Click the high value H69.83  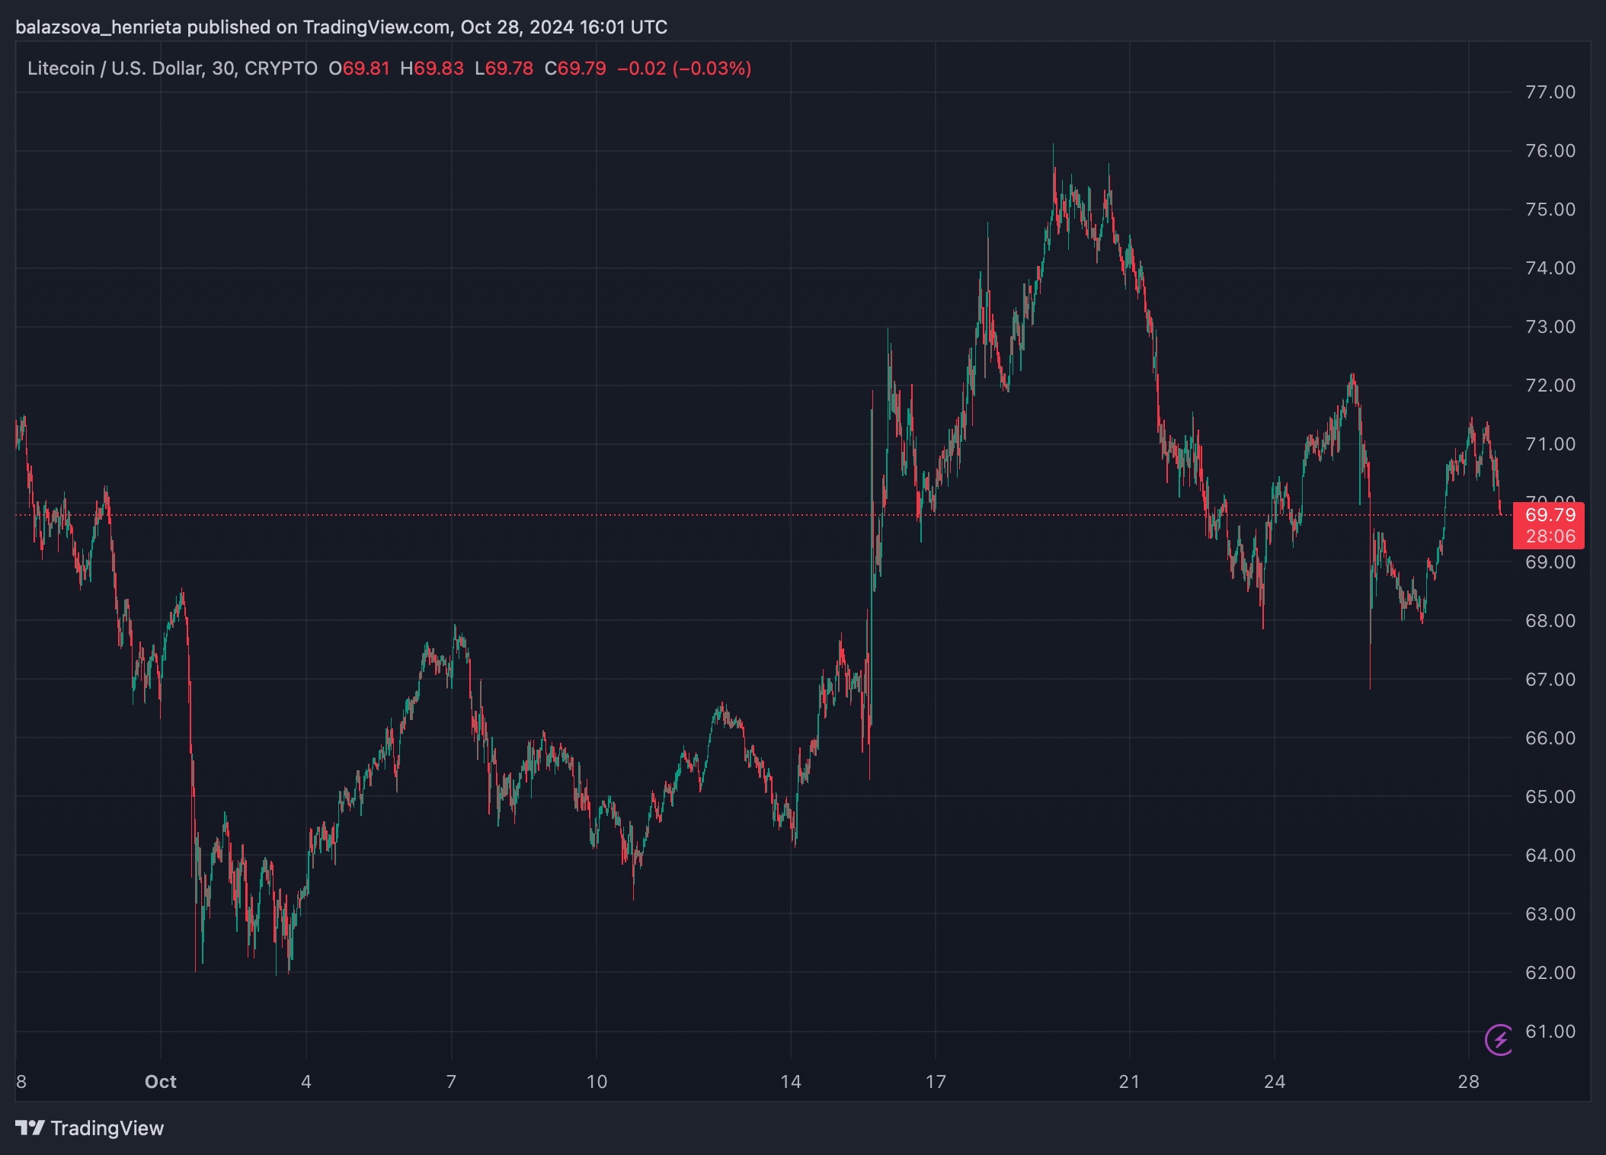coord(432,69)
